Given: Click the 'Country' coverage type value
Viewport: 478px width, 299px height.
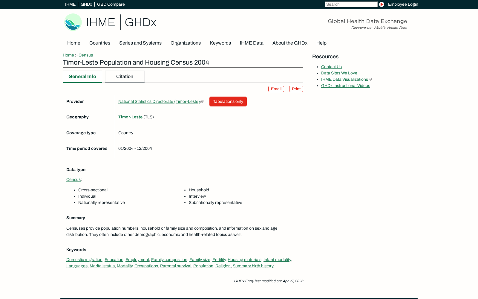Looking at the screenshot, I should 126,133.
